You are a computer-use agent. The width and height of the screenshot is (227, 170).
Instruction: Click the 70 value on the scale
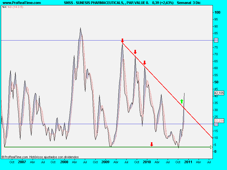216,54
